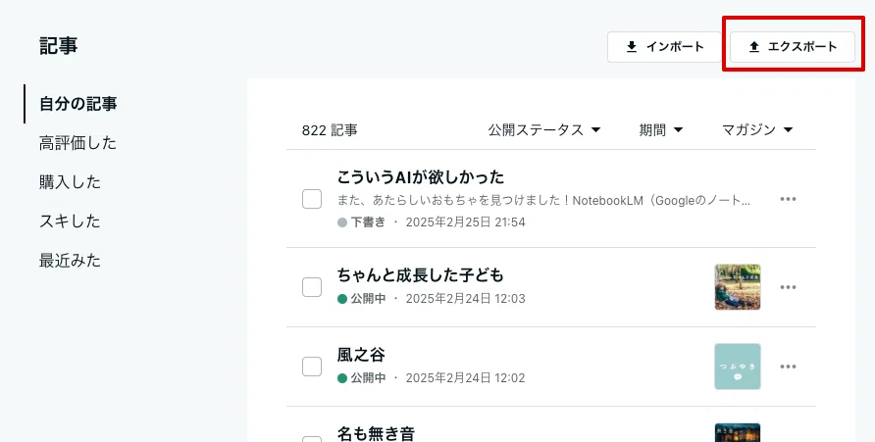The height and width of the screenshot is (442, 875).
Task: Open the 期間 period dropdown
Action: pos(661,130)
